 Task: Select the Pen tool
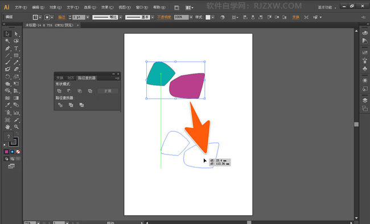point(7,48)
